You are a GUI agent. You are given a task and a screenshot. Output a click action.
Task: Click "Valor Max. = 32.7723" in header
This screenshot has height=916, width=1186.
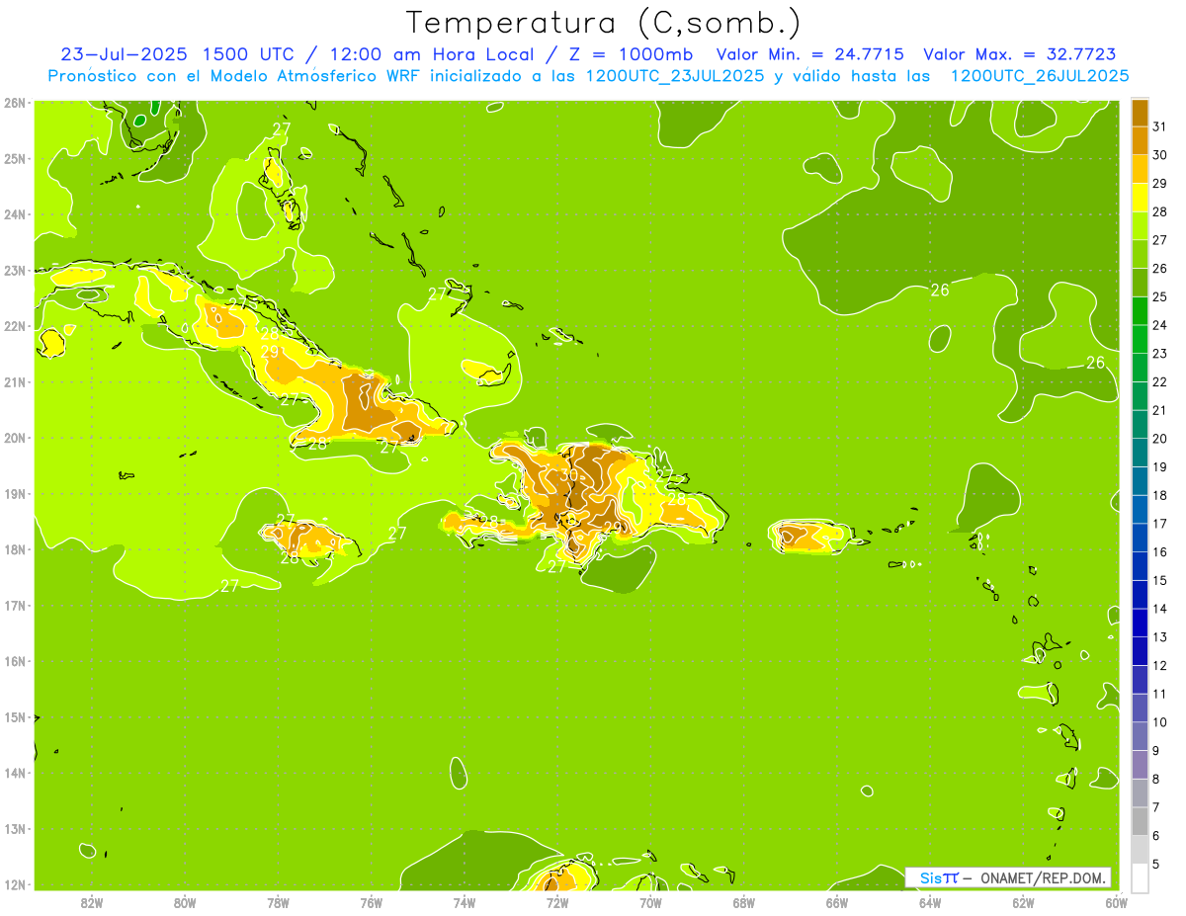tap(1018, 54)
